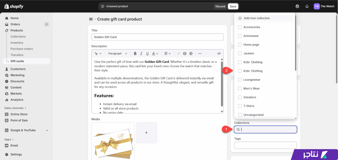Apply bold formatting
Screen dimensions: 338x160
pyautogui.click(x=135, y=54)
